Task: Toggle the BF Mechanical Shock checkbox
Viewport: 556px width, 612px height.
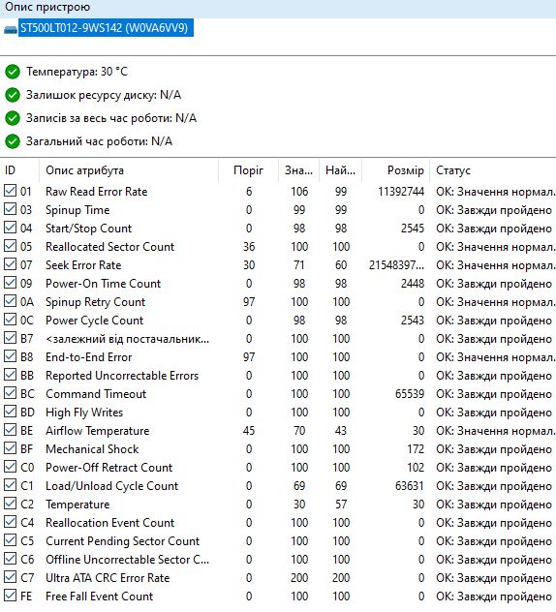Action: (10, 448)
